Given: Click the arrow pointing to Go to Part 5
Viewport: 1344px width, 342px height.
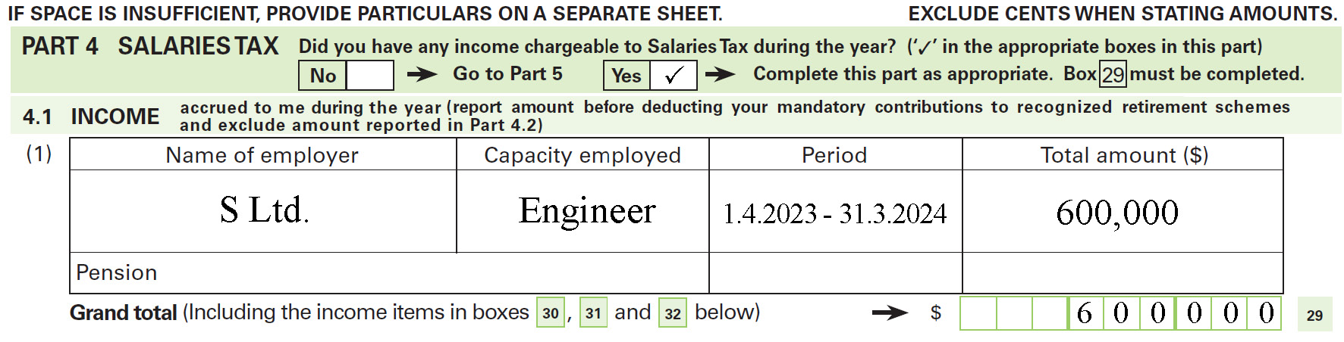Looking at the screenshot, I should pyautogui.click(x=422, y=74).
